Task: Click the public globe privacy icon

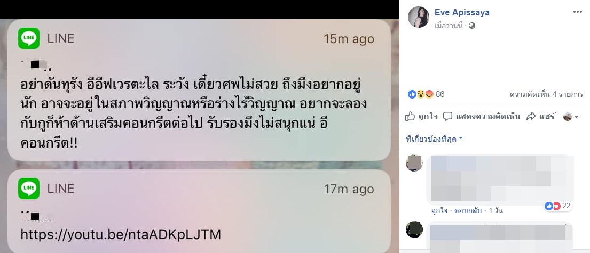Action: [x=472, y=26]
